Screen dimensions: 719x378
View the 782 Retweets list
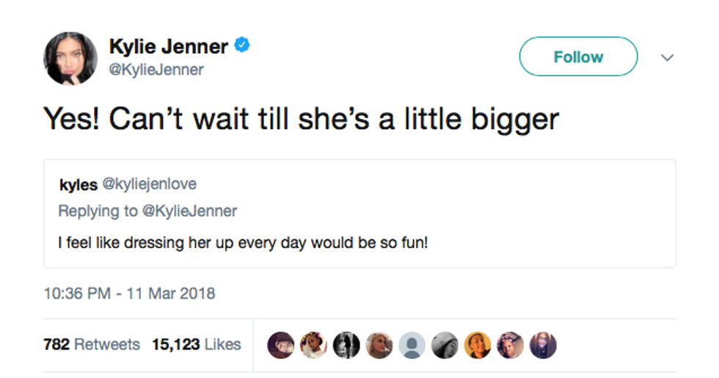92,344
